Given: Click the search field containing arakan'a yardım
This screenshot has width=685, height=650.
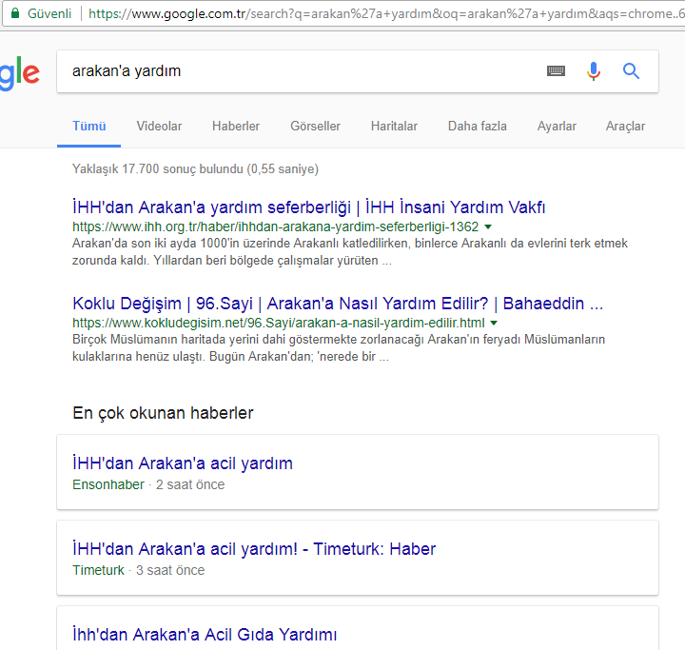Looking at the screenshot, I should pos(295,71).
